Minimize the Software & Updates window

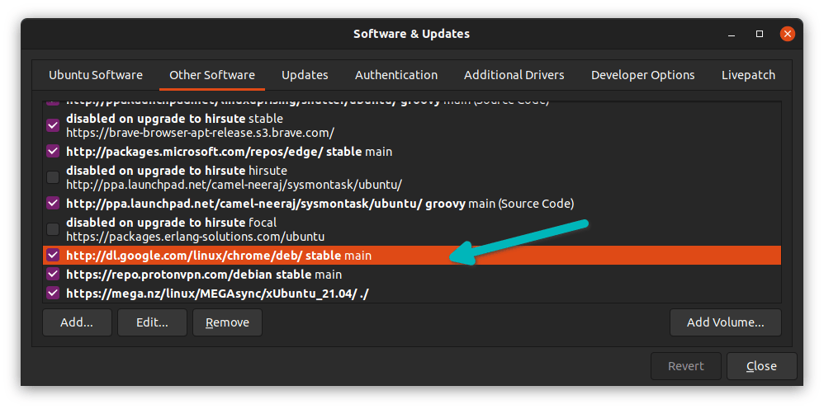point(731,34)
